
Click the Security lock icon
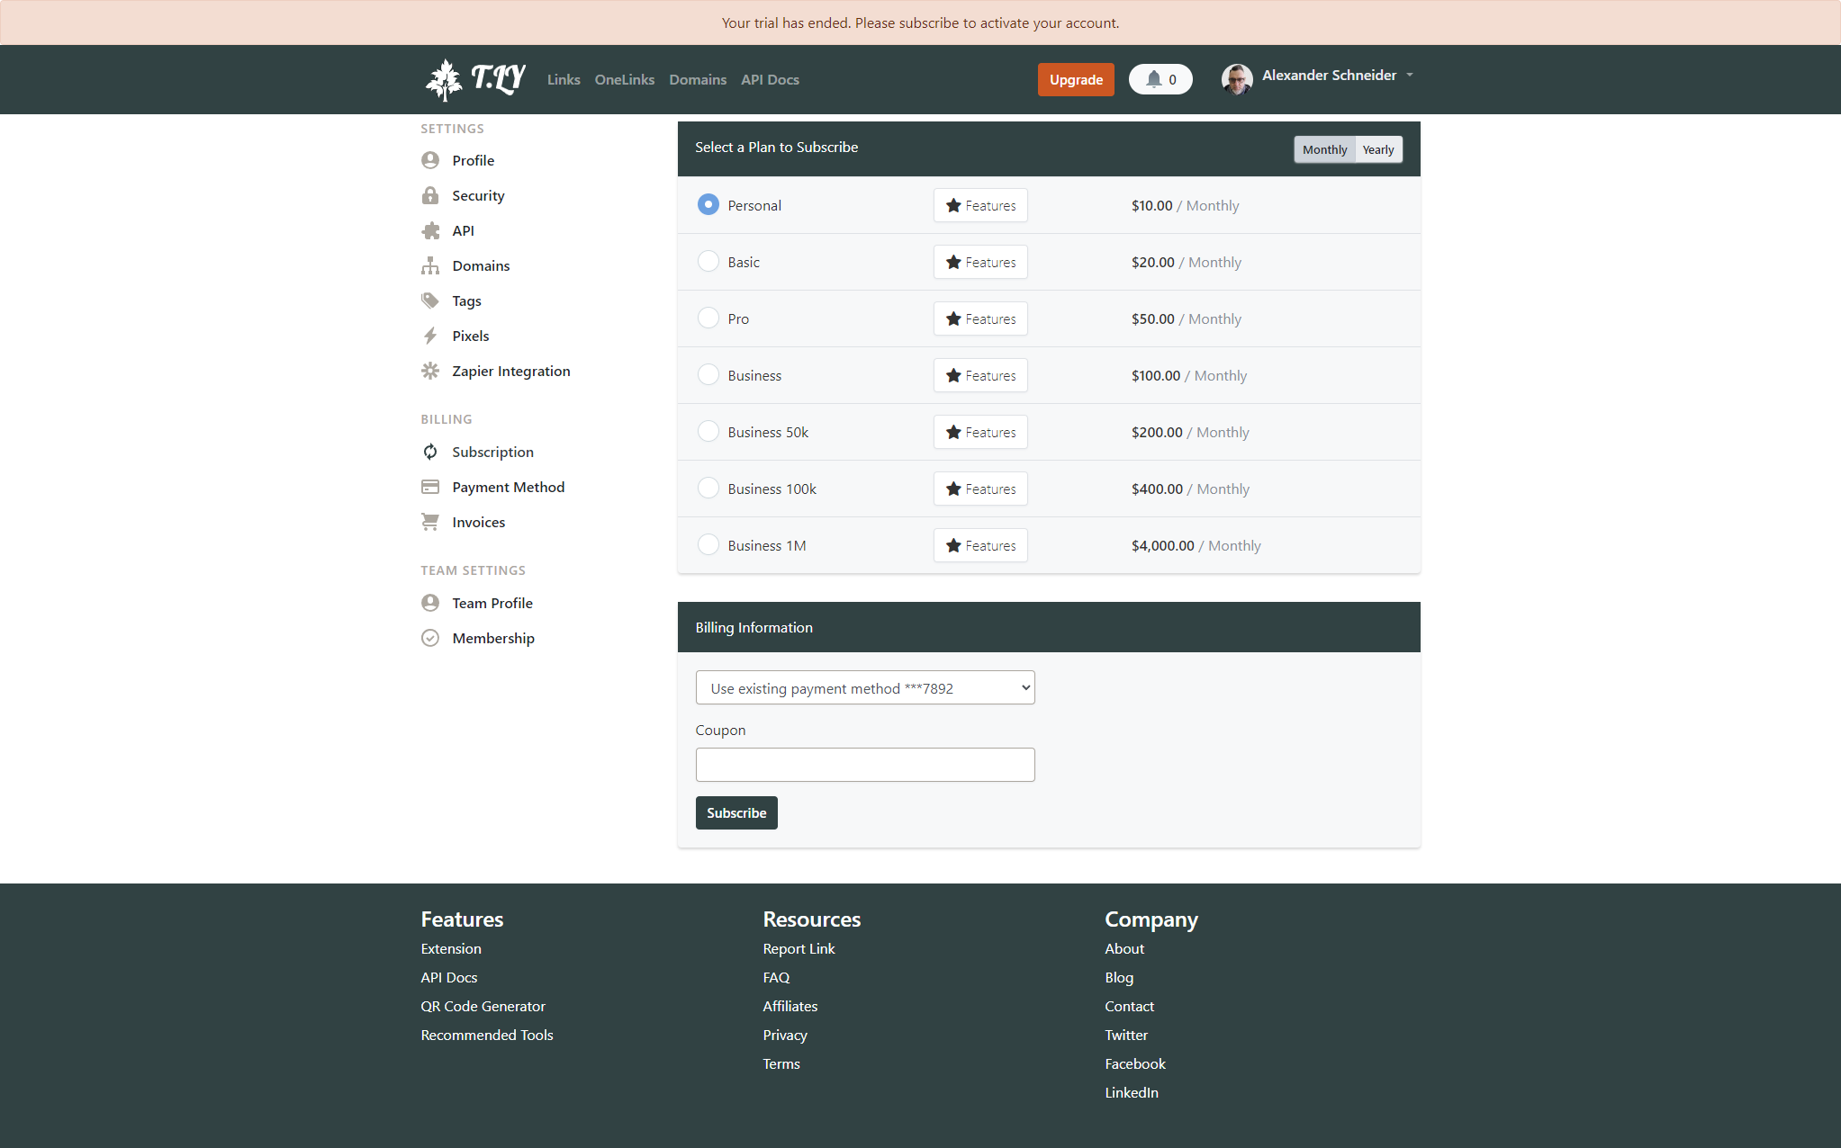(x=430, y=195)
